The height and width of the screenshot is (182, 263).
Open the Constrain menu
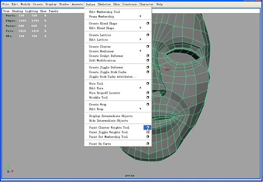tap(129, 4)
